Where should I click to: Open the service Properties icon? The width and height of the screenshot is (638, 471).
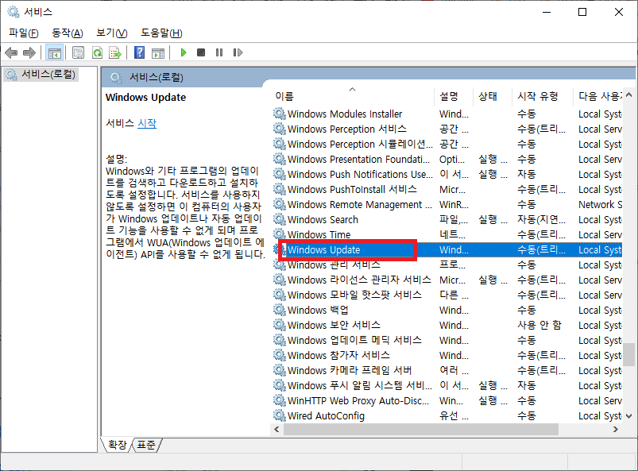click(77, 52)
